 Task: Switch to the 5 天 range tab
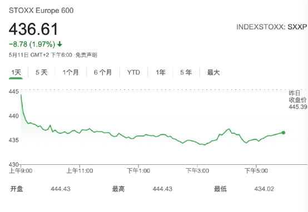[x=42, y=73]
